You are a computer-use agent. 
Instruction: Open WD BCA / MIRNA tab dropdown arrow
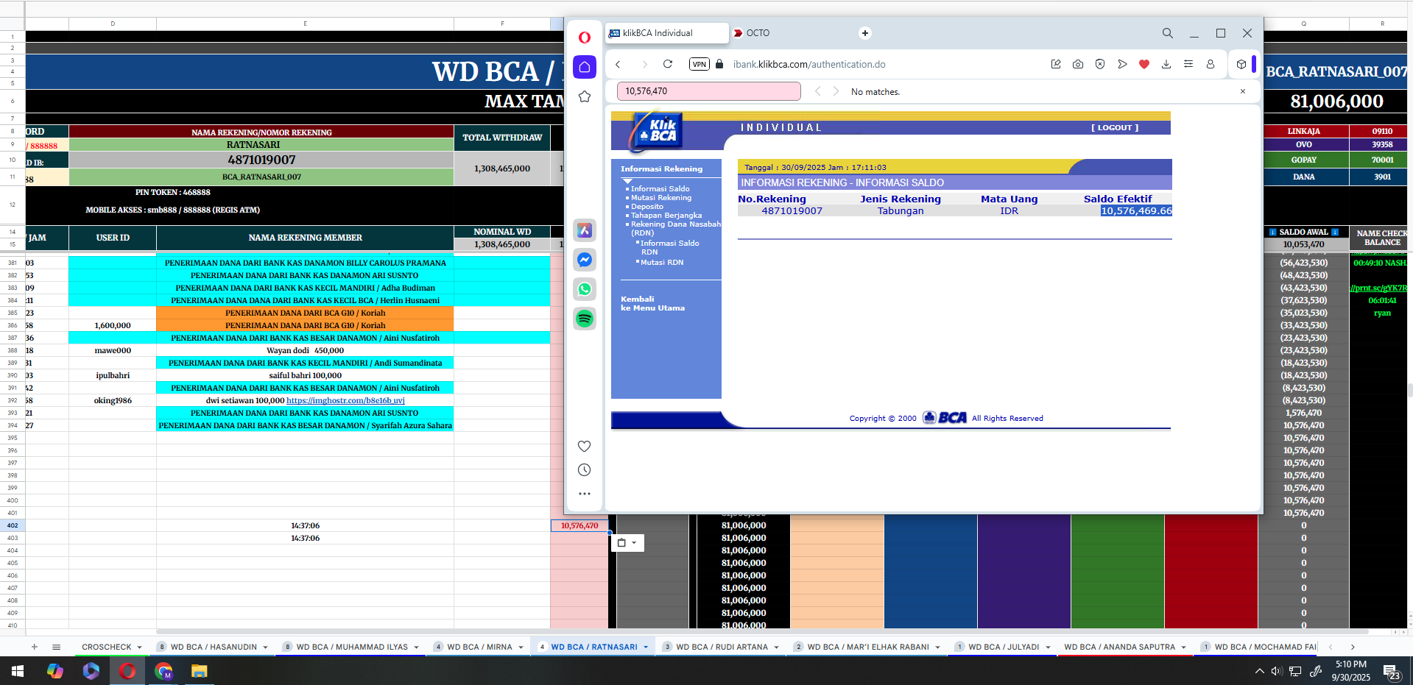point(521,647)
